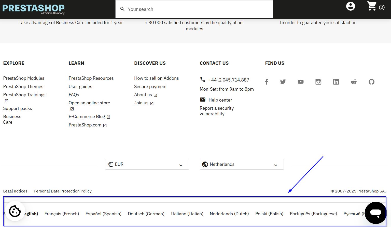Switch language to Polski (Polish)
Screen dimensions: 391x227
click(269, 214)
